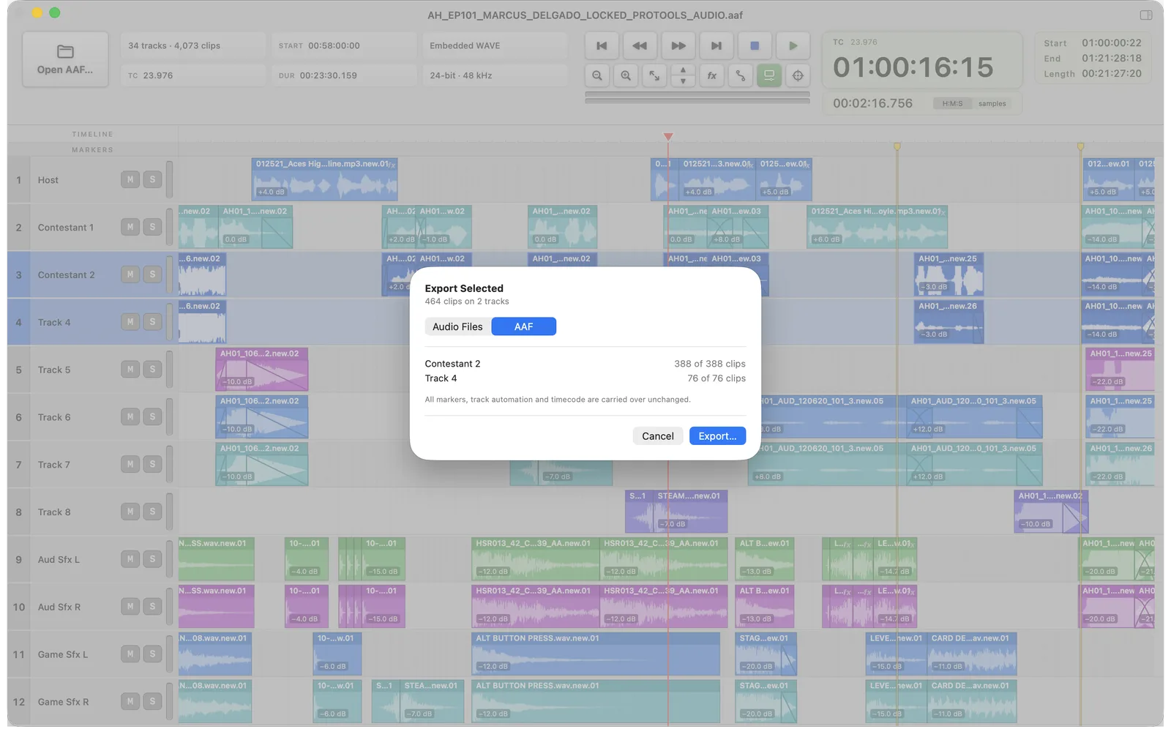Image resolution: width=1171 pixels, height=748 pixels.
Task: Jump to start with the skip-back button
Action: click(x=602, y=45)
